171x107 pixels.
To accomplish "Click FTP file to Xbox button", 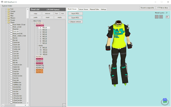I will pos(163,8).
